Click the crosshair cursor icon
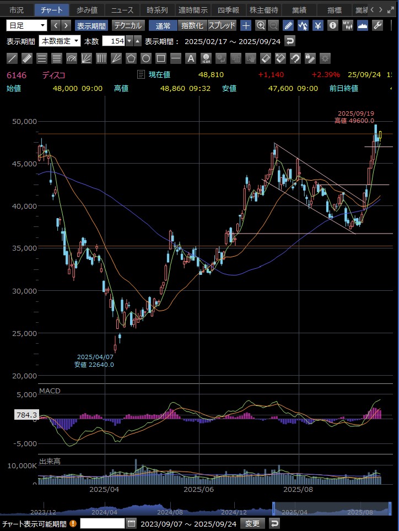 click(x=246, y=25)
